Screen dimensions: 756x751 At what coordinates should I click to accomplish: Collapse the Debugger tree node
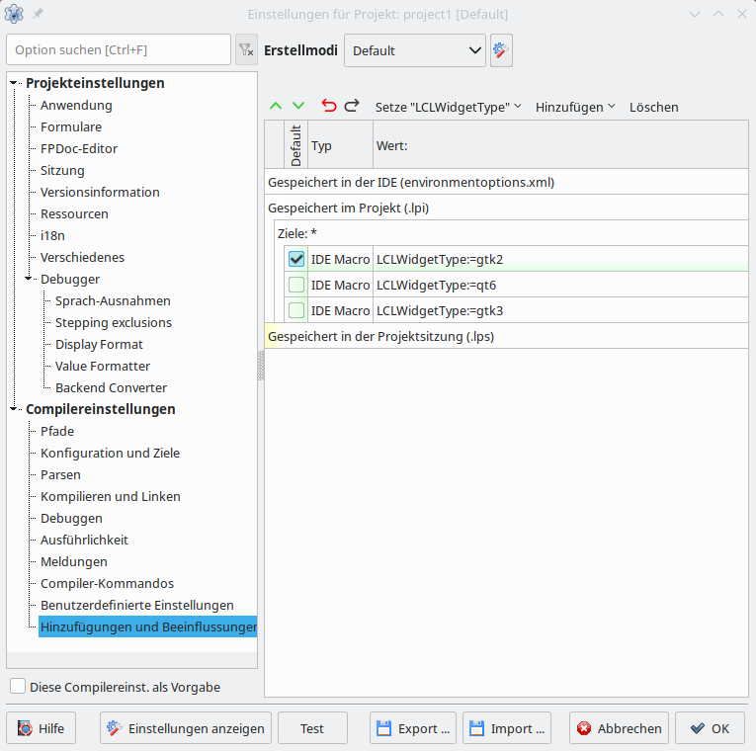(29, 279)
